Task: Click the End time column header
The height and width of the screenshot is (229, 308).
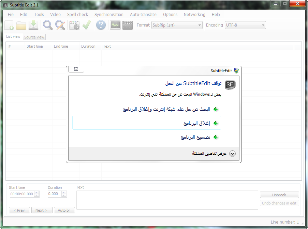Action: [66, 46]
